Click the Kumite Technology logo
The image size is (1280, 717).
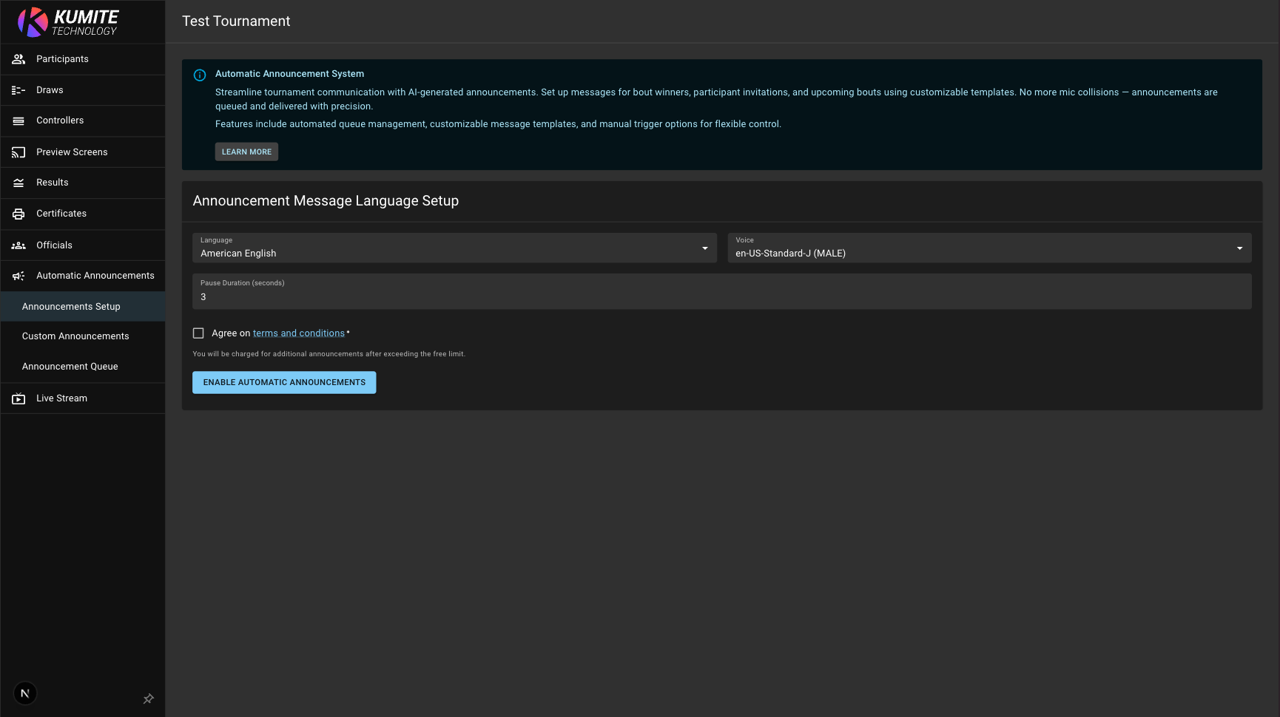(68, 22)
